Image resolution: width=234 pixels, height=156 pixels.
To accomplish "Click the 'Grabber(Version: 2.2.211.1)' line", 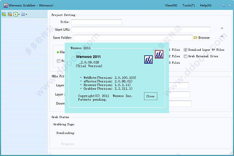I will [108, 88].
